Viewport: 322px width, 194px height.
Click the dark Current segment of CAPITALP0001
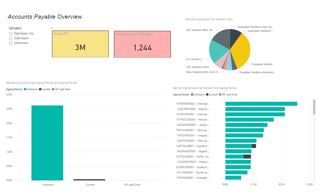click(254, 146)
